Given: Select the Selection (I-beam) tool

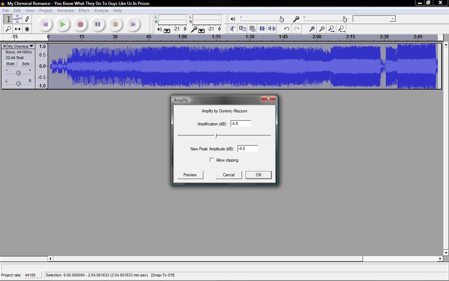Looking at the screenshot, I should pyautogui.click(x=8, y=19).
